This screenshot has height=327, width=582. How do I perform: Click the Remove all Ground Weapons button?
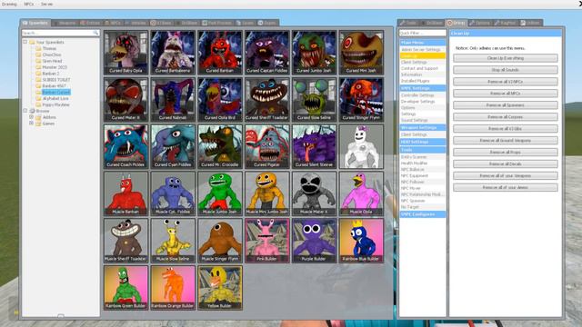click(506, 141)
